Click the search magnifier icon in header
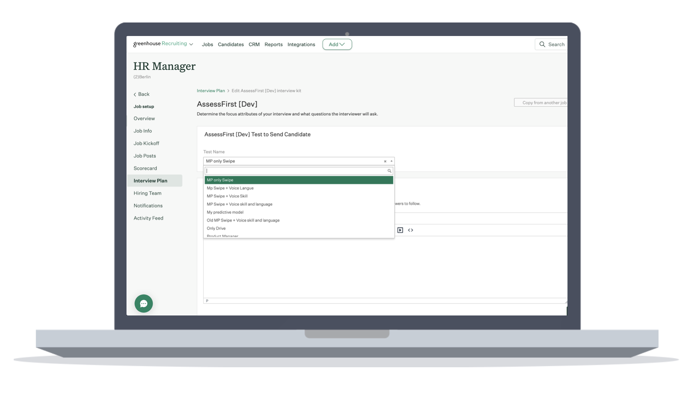This screenshot has width=694, height=406. pyautogui.click(x=542, y=44)
